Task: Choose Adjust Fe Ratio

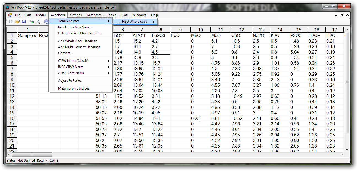Action: click(80, 81)
